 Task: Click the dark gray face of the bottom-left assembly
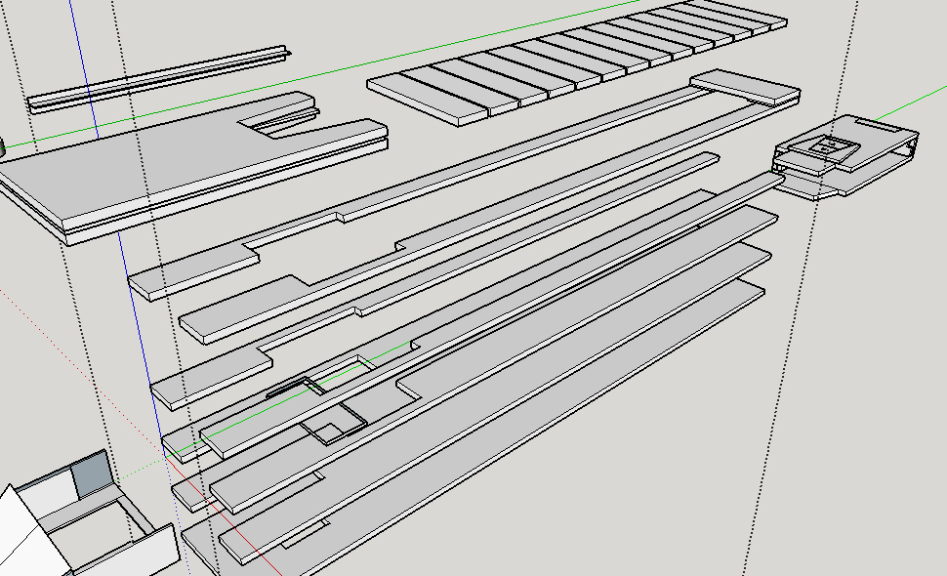click(91, 475)
